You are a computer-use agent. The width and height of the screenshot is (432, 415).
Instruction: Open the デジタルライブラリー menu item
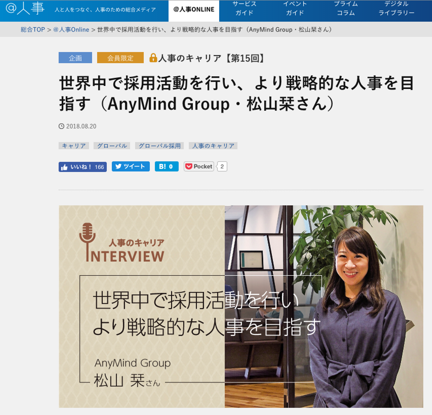[396, 9]
